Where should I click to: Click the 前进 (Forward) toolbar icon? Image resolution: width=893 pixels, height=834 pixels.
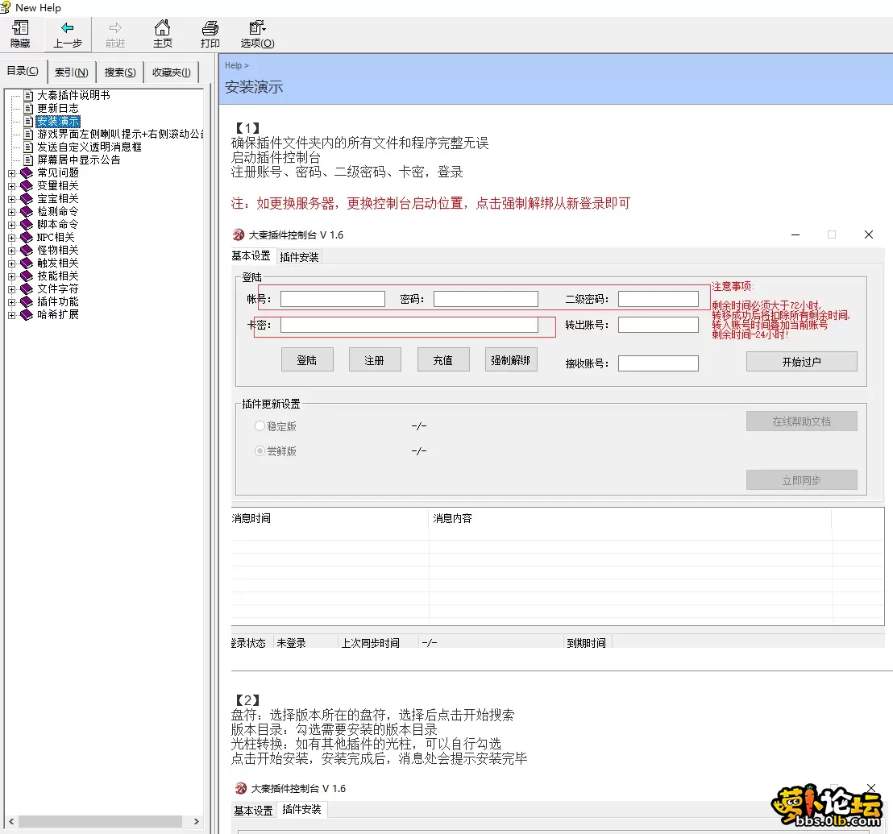pyautogui.click(x=115, y=34)
